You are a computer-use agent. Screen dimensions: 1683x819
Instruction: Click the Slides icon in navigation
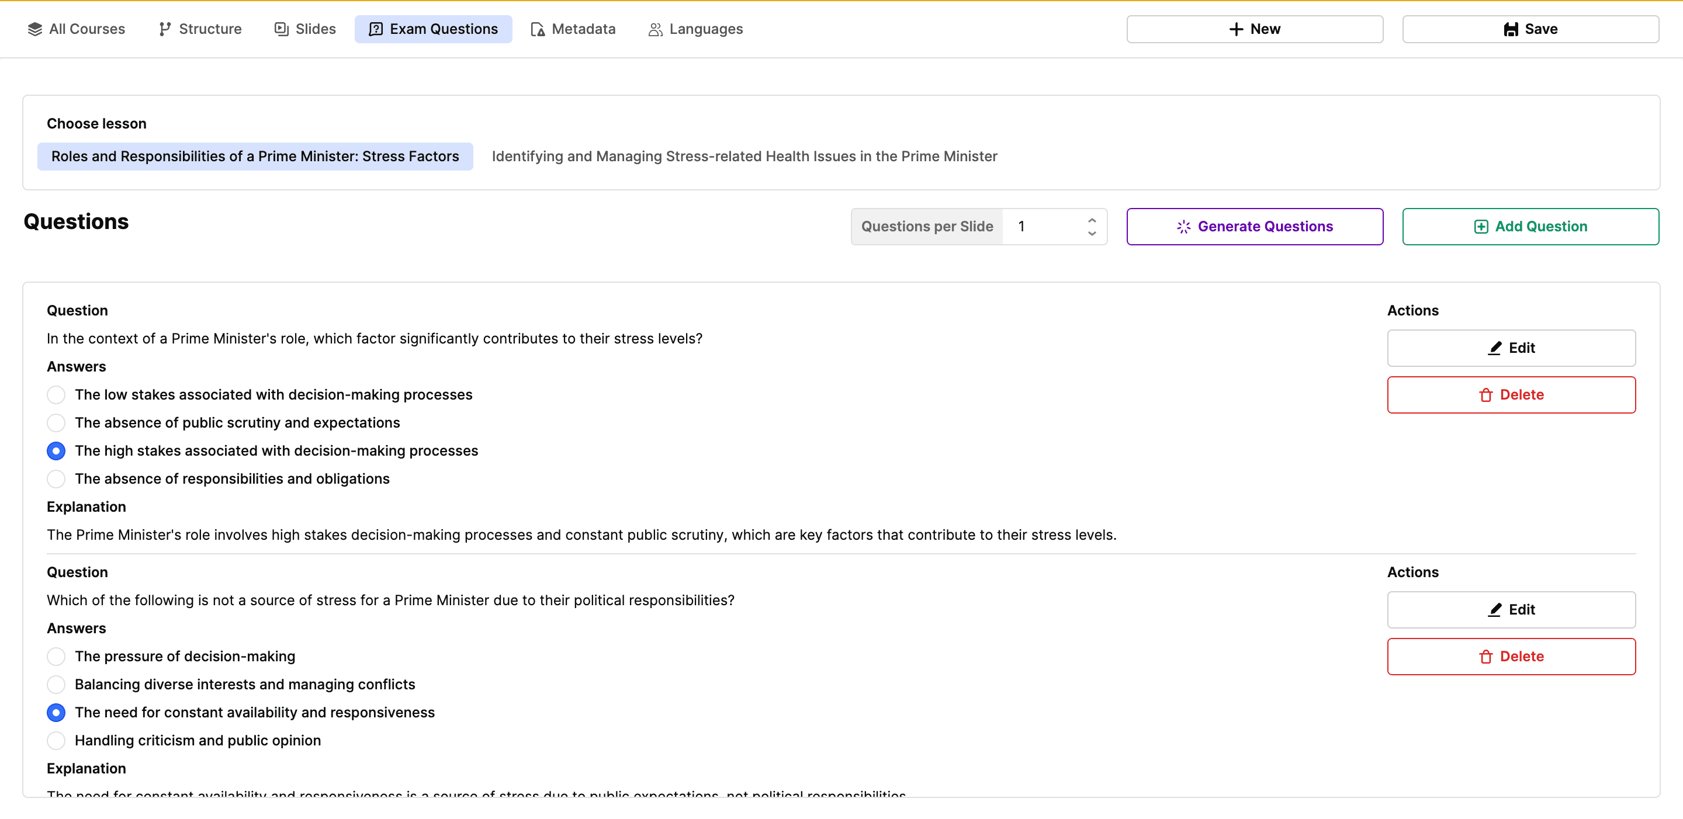point(281,29)
